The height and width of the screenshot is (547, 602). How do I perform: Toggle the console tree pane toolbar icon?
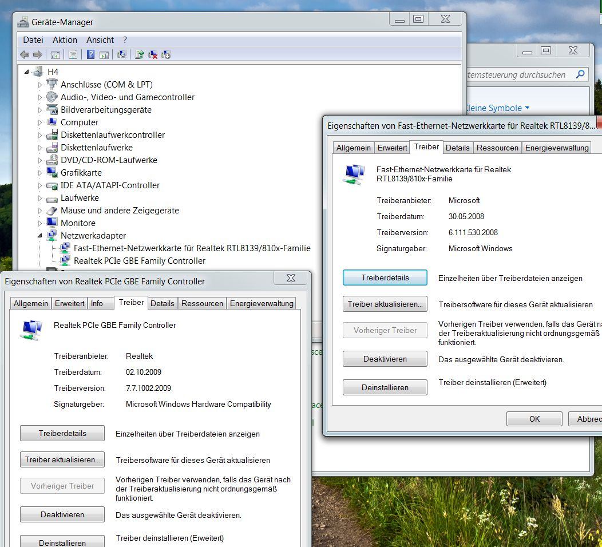click(x=56, y=54)
